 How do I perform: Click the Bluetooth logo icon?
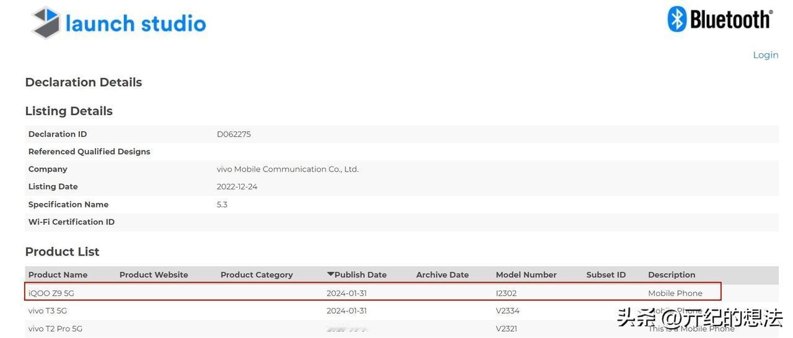(677, 19)
